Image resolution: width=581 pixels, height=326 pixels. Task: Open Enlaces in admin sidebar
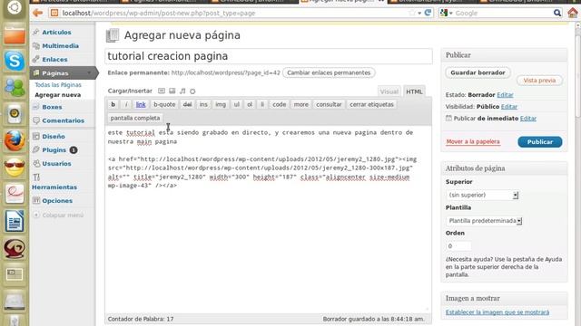[54, 59]
